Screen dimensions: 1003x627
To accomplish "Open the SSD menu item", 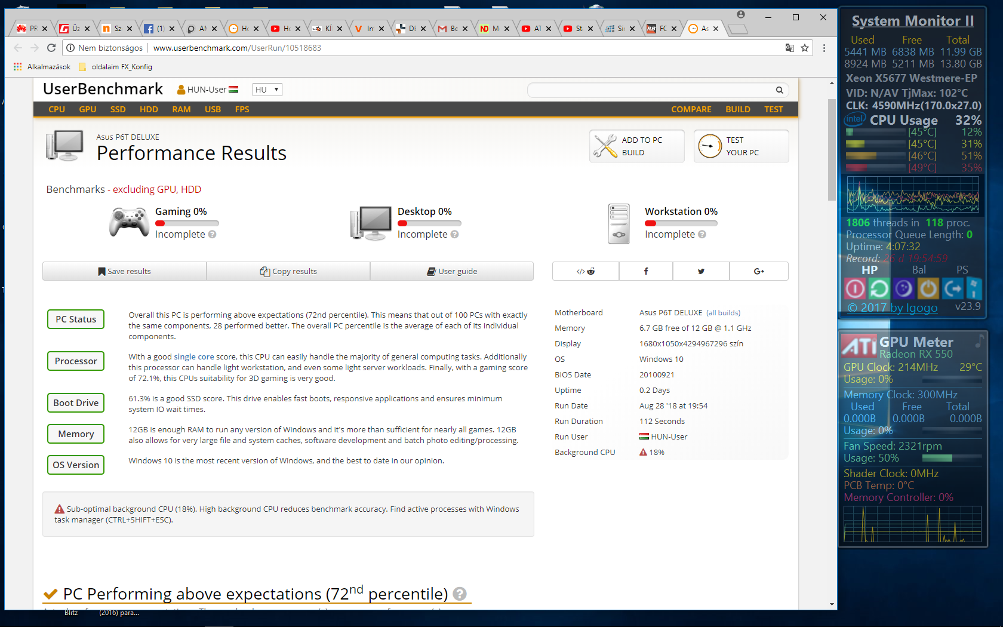I will click(118, 109).
